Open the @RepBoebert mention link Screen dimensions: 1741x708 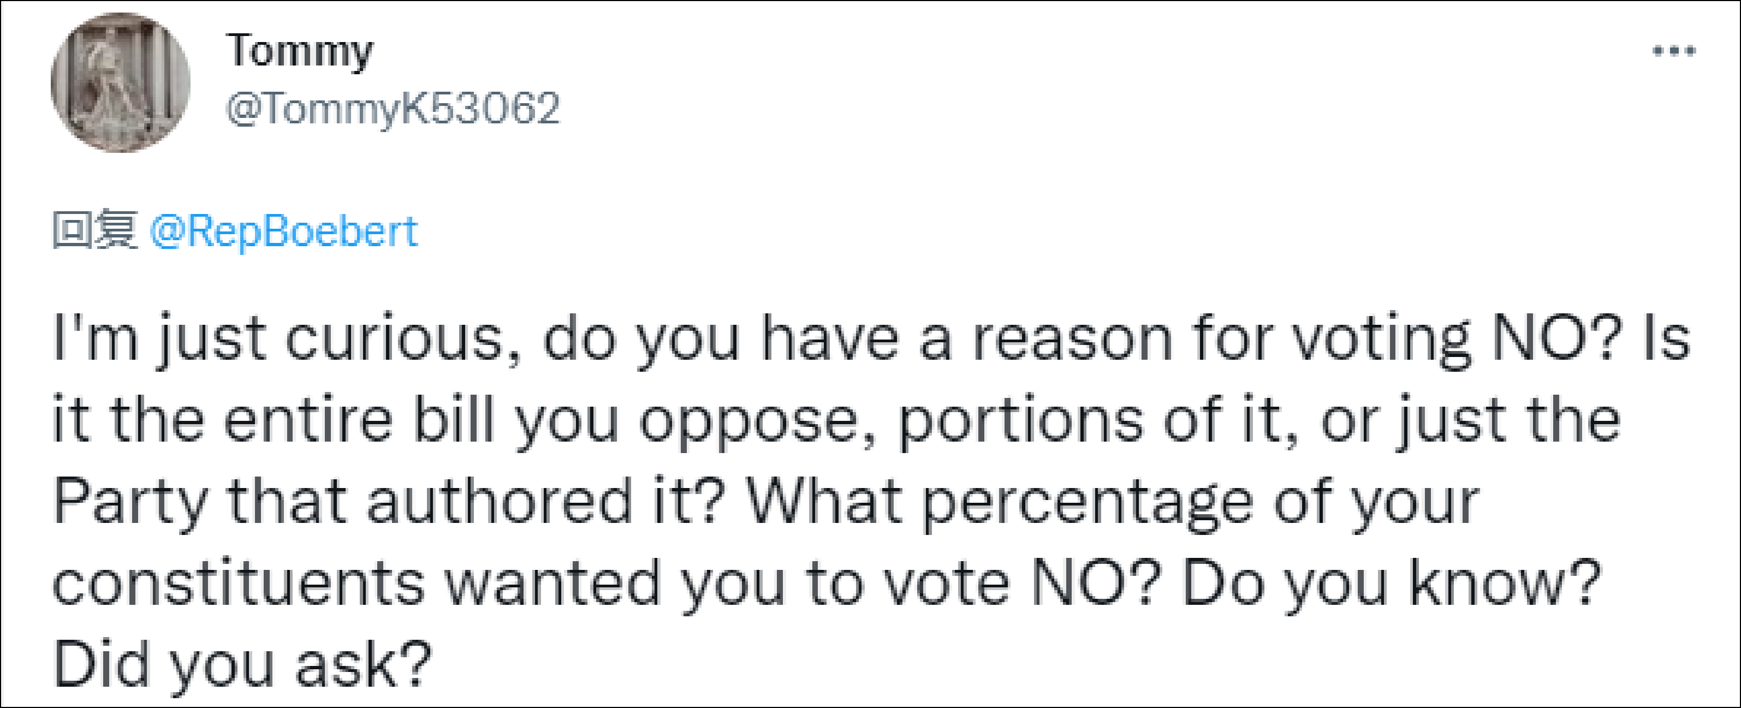pos(283,231)
